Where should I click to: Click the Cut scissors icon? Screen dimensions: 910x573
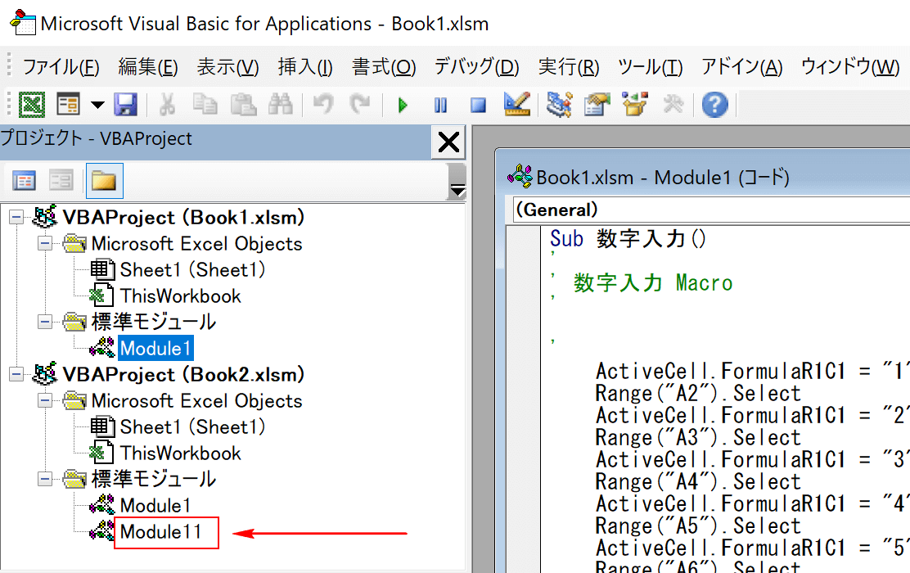tap(167, 105)
